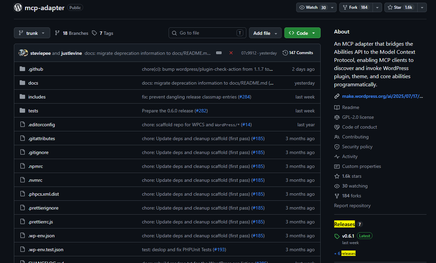436x263 pixels.
Task: Click the fork icon beside 184 forks
Action: tap(337, 196)
